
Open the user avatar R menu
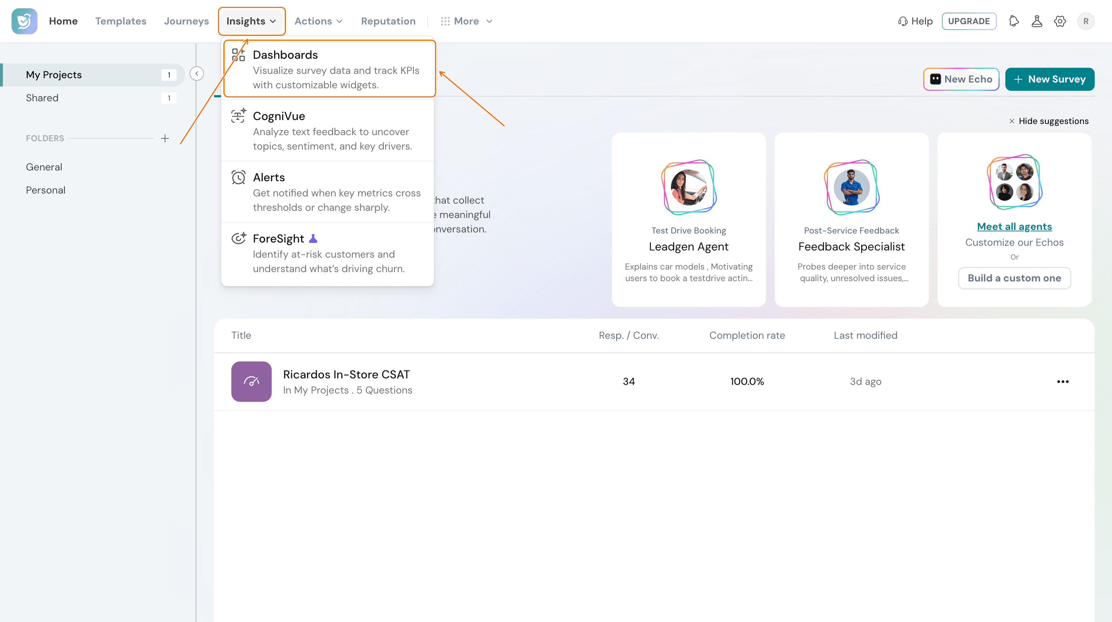coord(1086,21)
